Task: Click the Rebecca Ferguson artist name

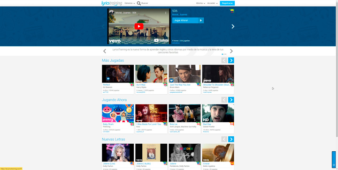Action: pyautogui.click(x=211, y=88)
